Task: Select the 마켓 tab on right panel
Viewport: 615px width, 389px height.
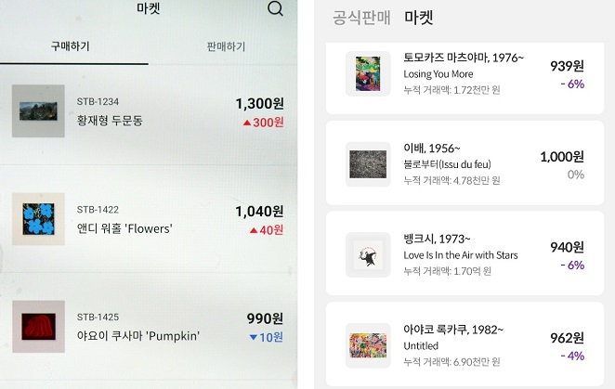Action: (418, 18)
